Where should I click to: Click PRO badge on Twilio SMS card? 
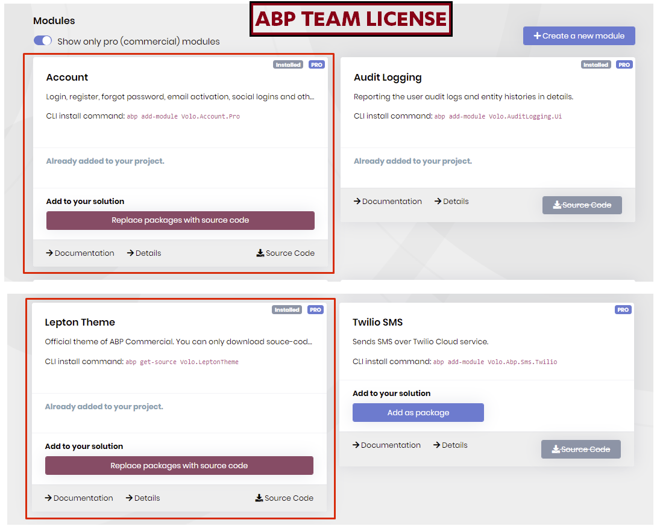[623, 310]
